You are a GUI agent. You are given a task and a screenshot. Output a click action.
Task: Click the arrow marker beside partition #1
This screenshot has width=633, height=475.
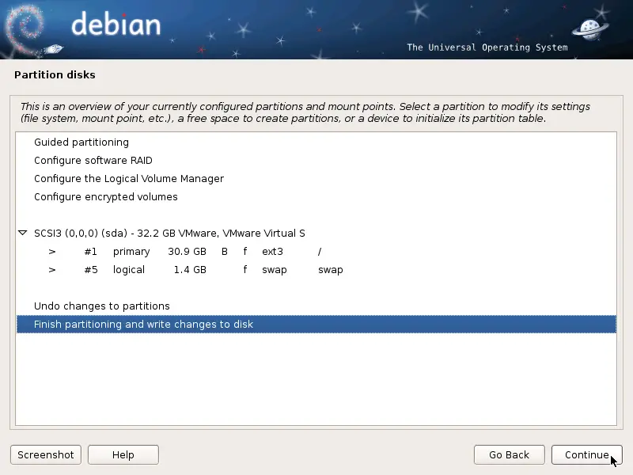[x=52, y=252]
